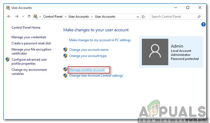Go up one level with Up arrow
The width and height of the screenshot is (210, 123).
(x=29, y=17)
